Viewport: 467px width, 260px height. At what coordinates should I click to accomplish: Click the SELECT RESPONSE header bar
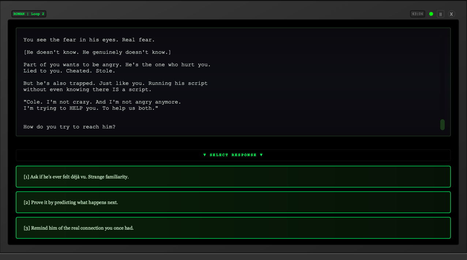coord(233,155)
